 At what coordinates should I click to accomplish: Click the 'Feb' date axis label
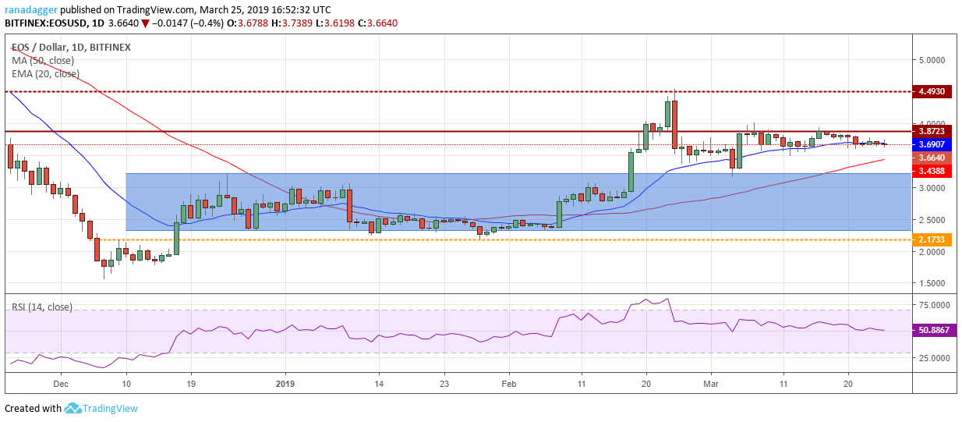click(x=508, y=384)
